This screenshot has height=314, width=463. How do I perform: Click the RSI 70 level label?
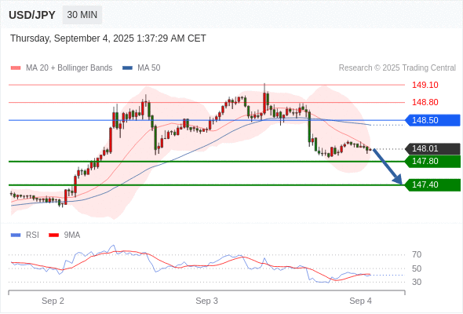417,254
